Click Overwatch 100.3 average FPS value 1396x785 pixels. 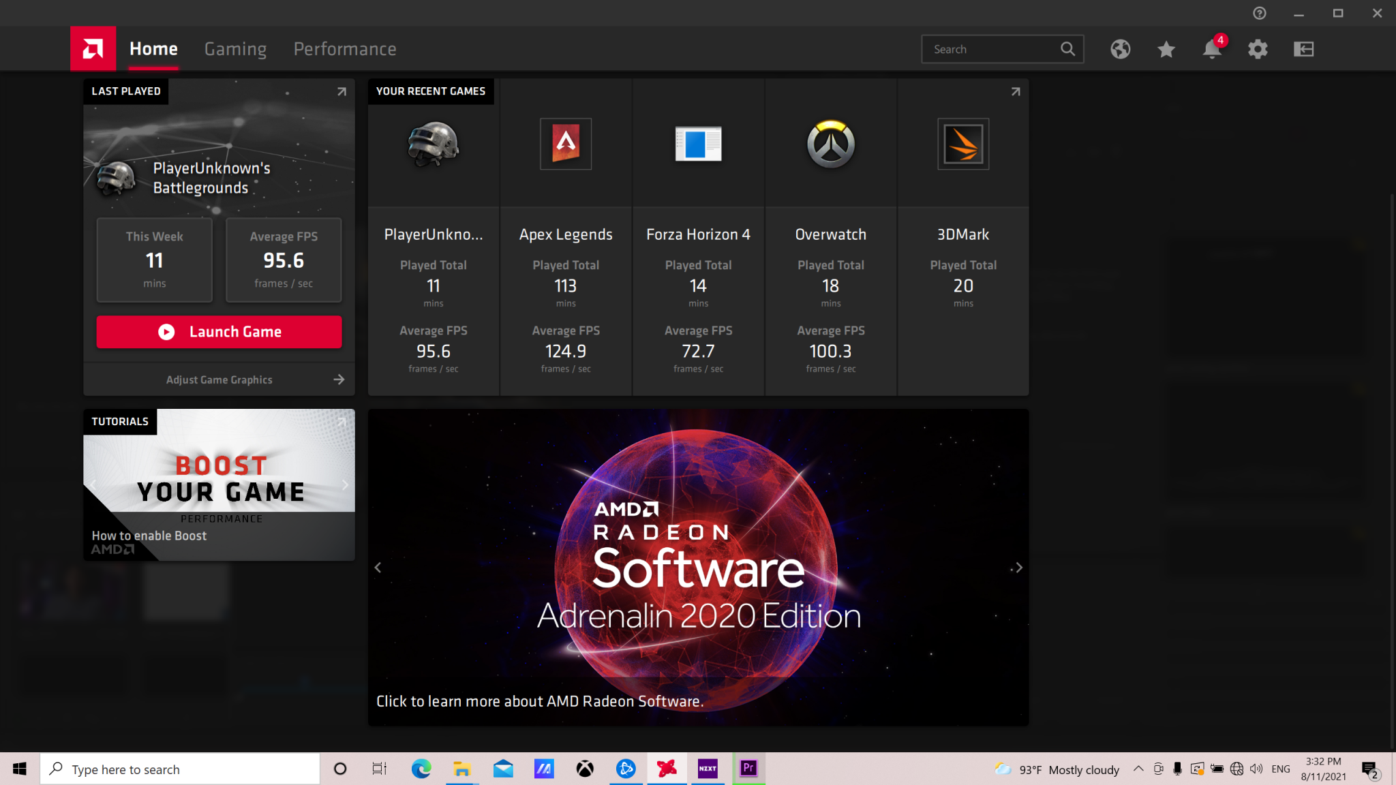tap(830, 351)
